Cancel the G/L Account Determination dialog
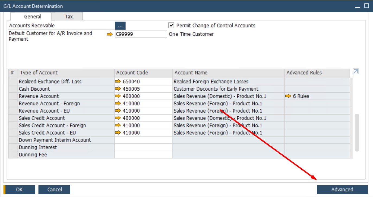 pos(54,189)
